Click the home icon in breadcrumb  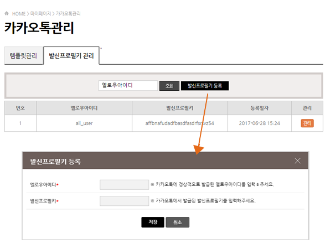(x=7, y=13)
